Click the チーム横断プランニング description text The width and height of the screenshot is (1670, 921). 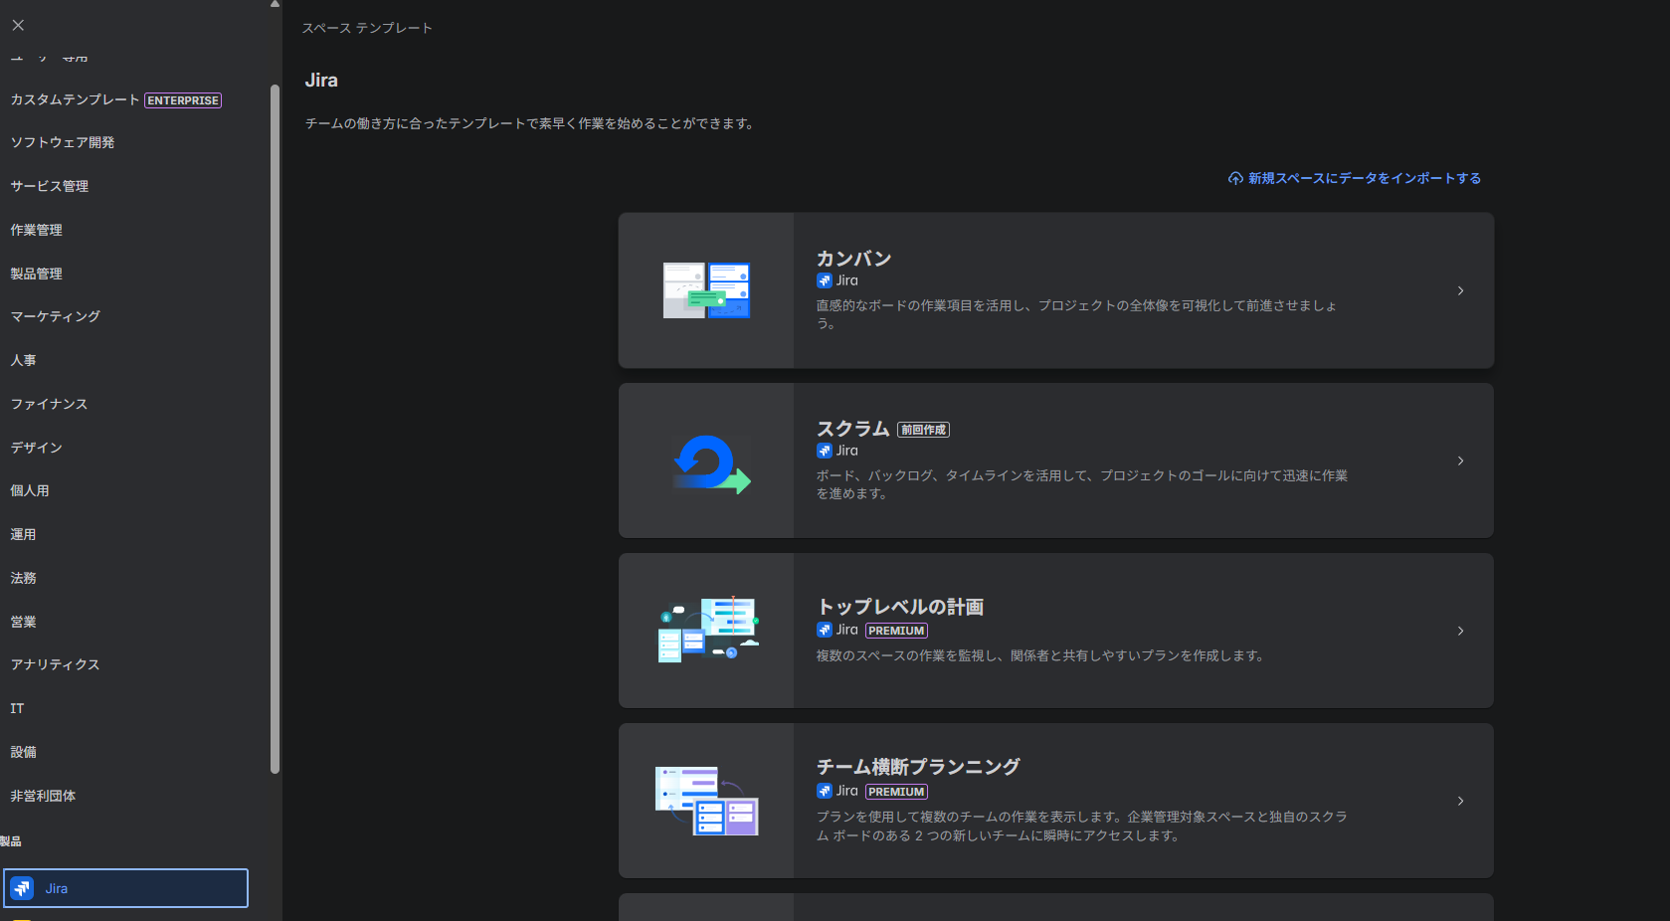(x=1082, y=826)
